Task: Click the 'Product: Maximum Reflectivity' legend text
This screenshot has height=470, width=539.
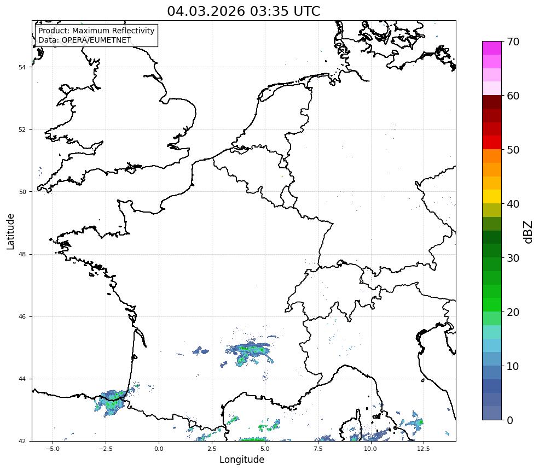Action: (x=96, y=31)
